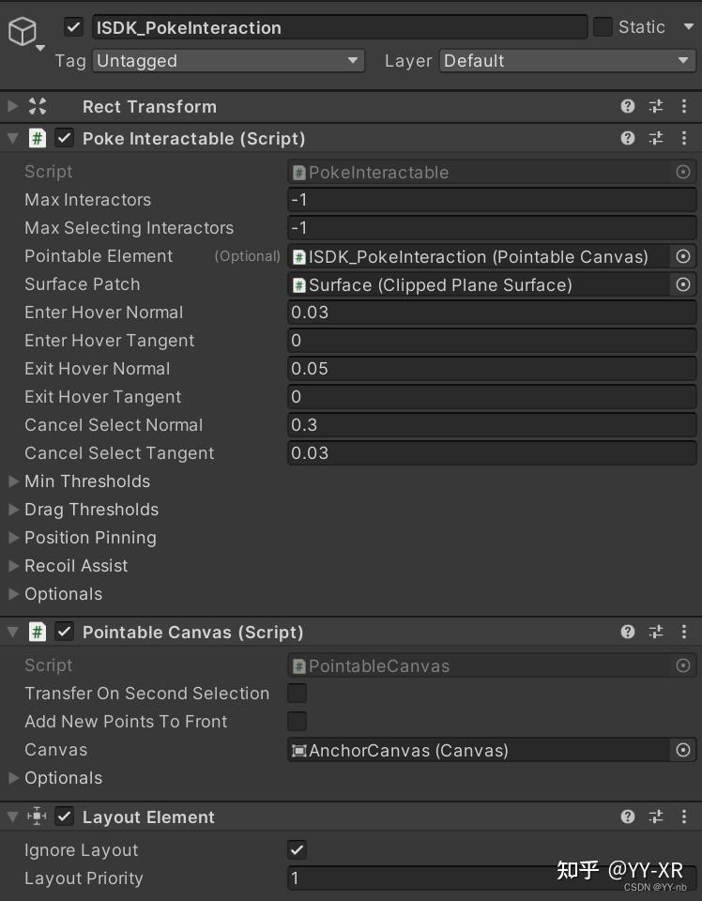Open Layout Element presets icon

coord(656,817)
